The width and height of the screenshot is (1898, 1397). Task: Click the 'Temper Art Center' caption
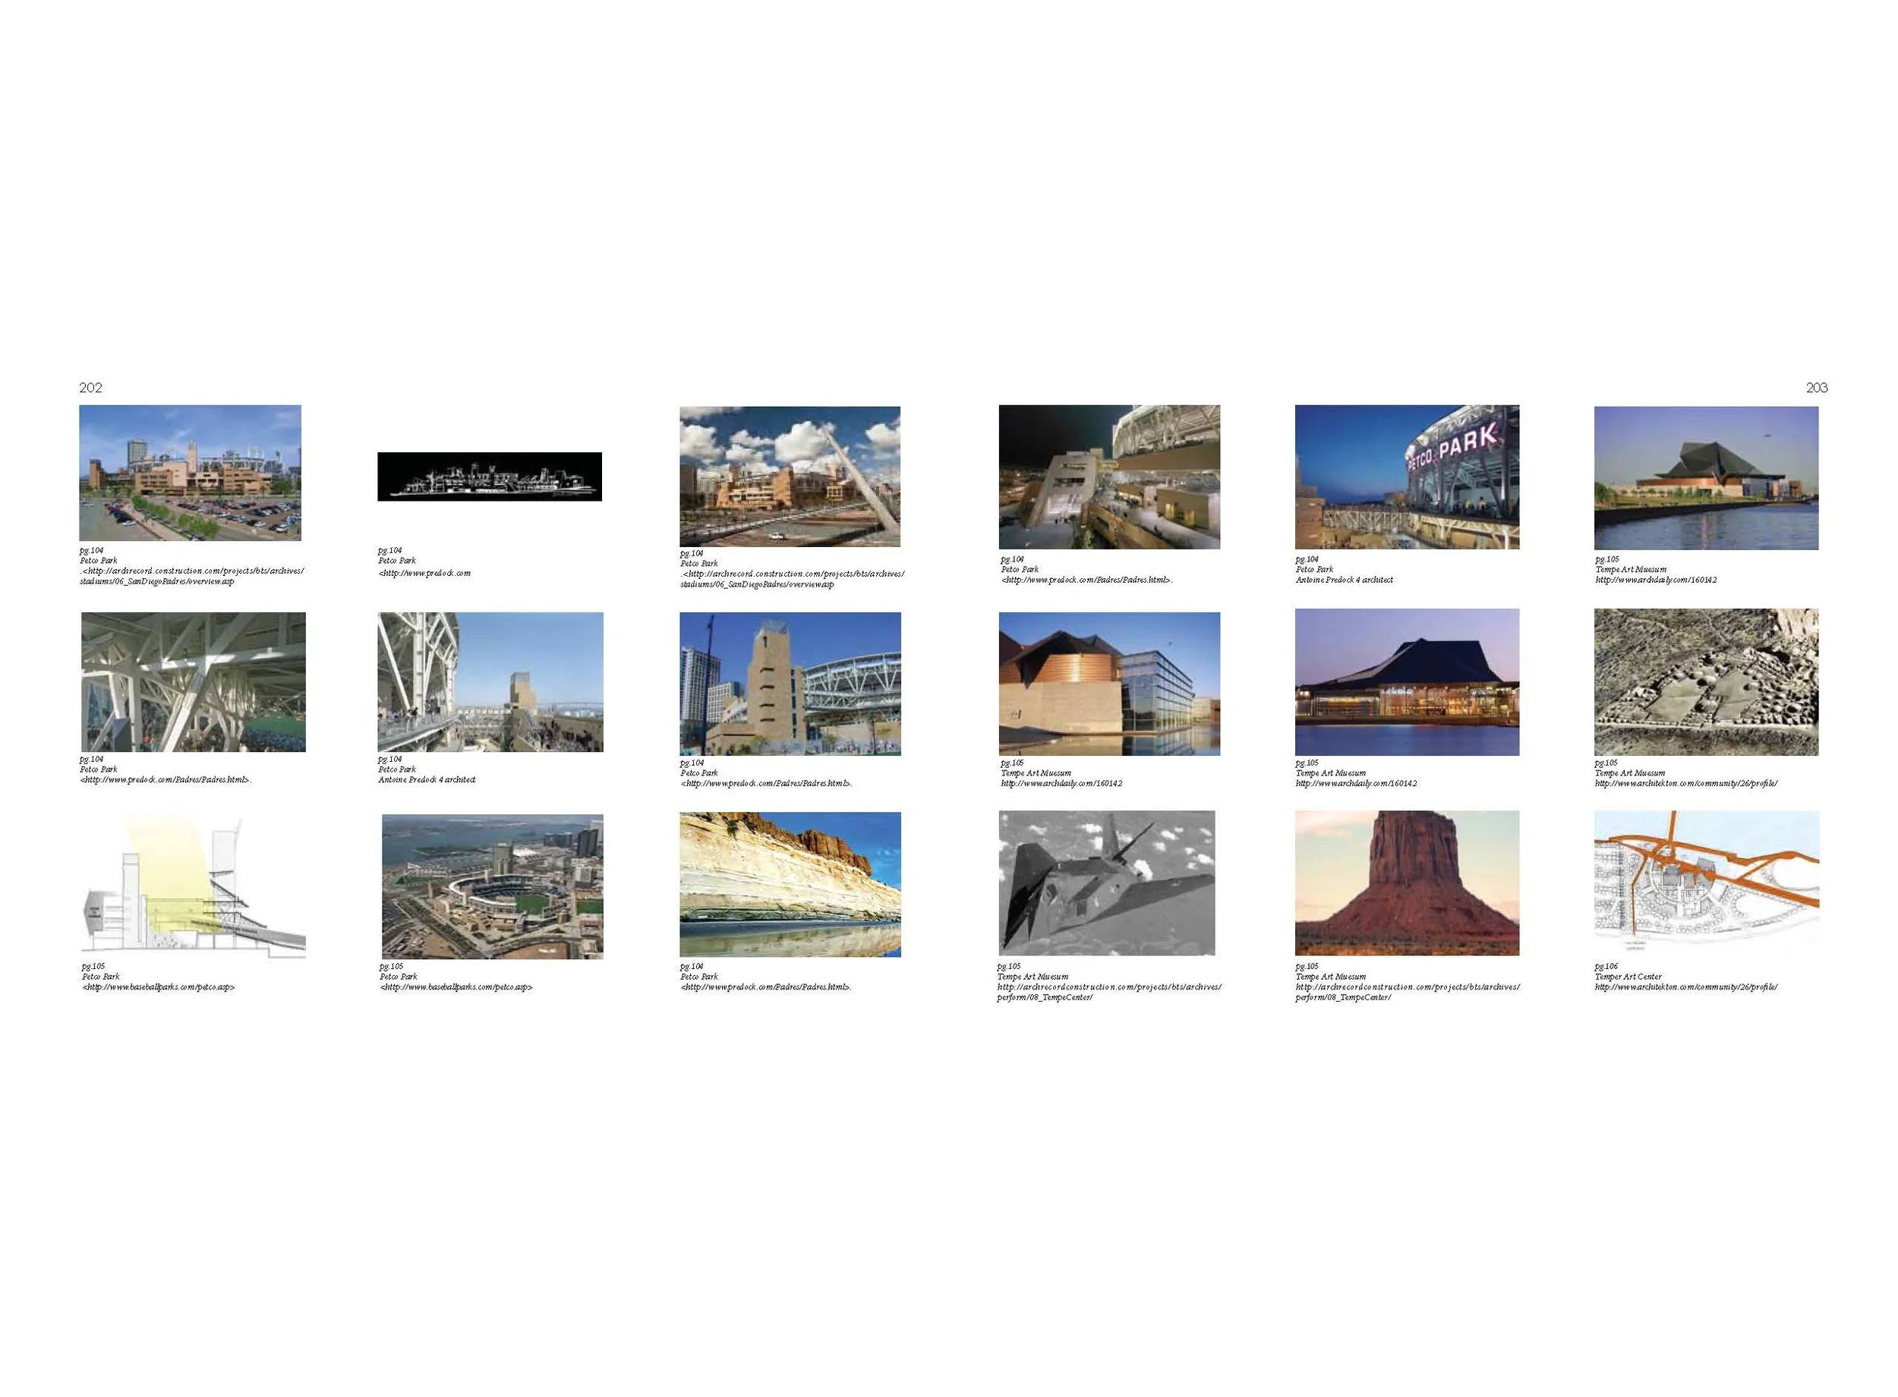1628,976
